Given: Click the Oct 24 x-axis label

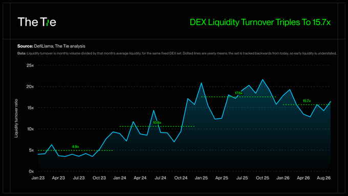Looking at the screenshot, I should coord(181,178).
